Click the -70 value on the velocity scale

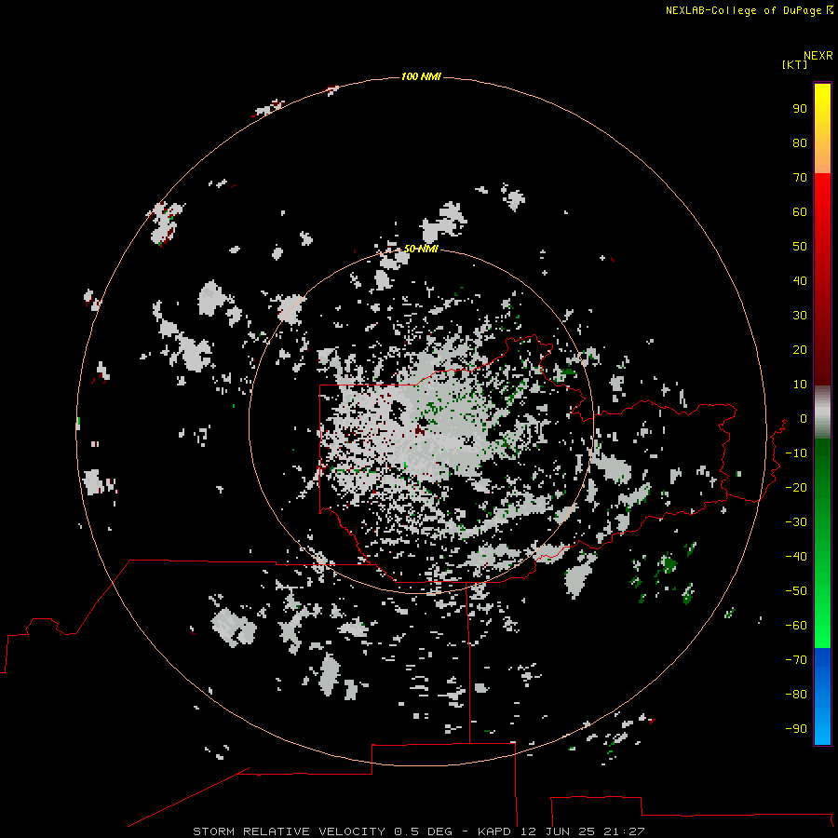796,660
